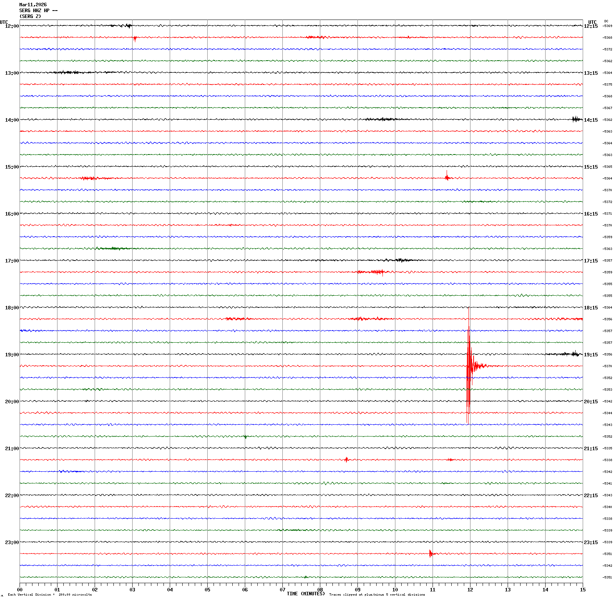Click minute 15 on the bottom axis
The width and height of the screenshot is (614, 600).
pos(583,590)
